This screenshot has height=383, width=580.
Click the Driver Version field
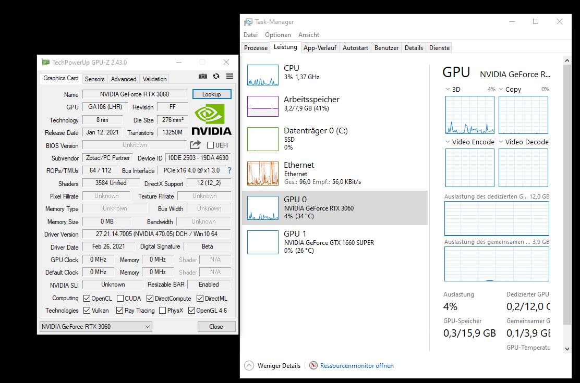pos(156,234)
